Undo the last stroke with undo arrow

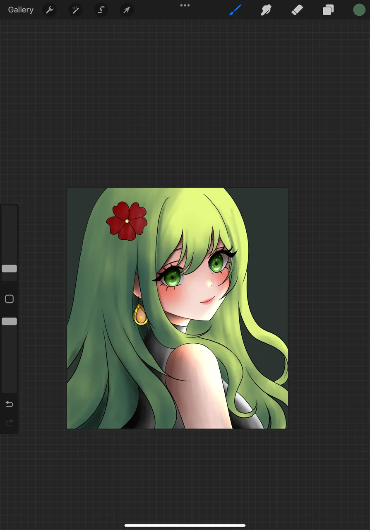tap(9, 404)
